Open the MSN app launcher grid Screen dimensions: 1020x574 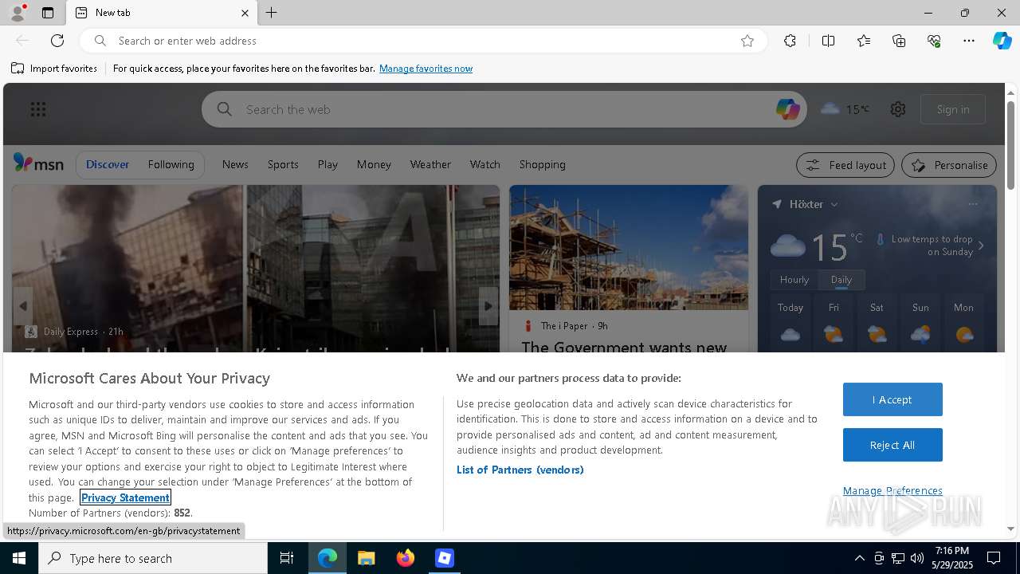click(38, 109)
